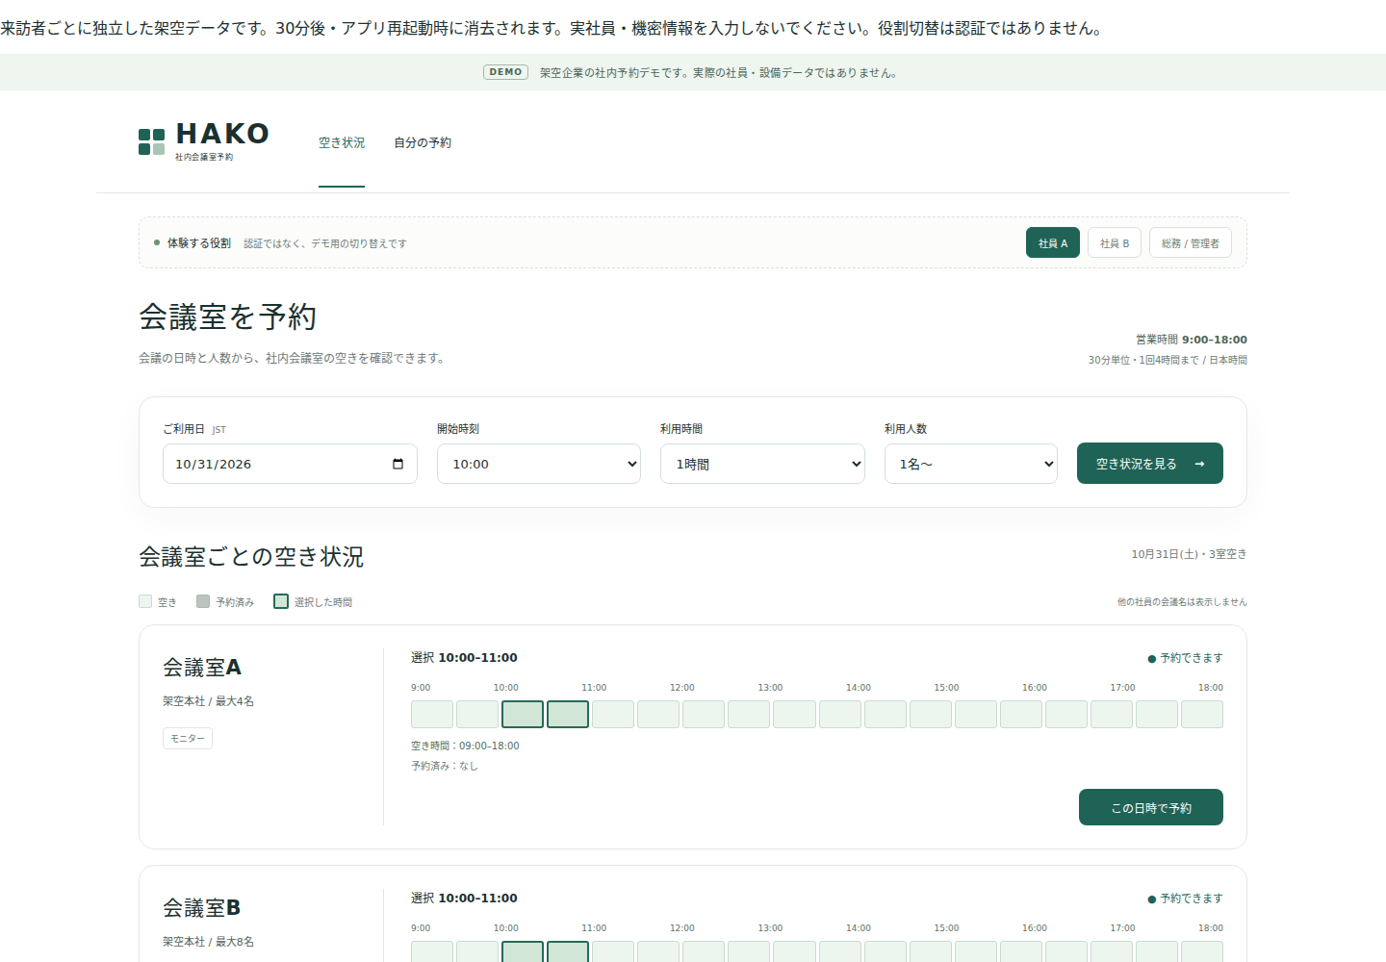The height and width of the screenshot is (962, 1386).
Task: Select the 13:00 slot in 会議室A timeline
Action: pos(794,714)
